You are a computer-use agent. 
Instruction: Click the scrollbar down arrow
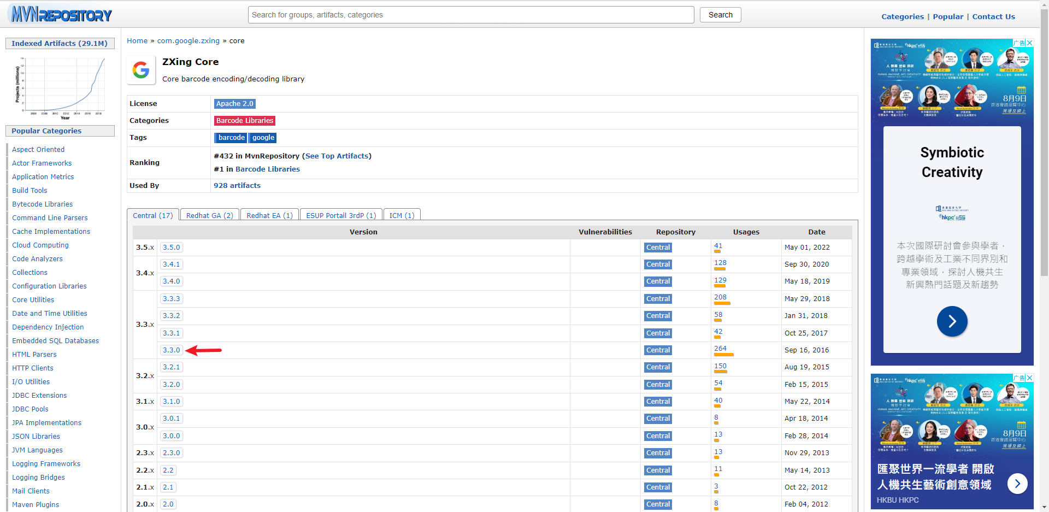coord(1044,508)
